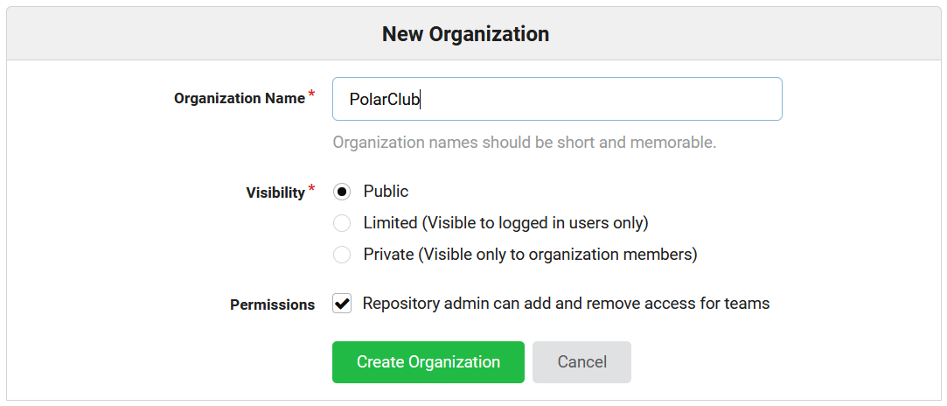Image resolution: width=947 pixels, height=406 pixels.
Task: Click the red asterisk beside Visibility
Action: 312,189
